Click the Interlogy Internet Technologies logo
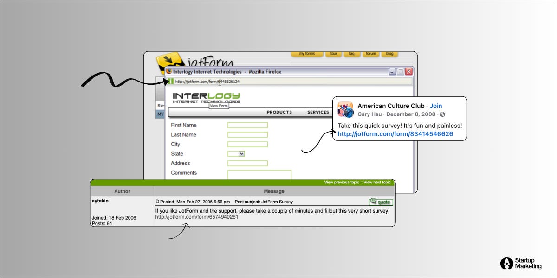The width and height of the screenshot is (557, 278). click(x=207, y=98)
